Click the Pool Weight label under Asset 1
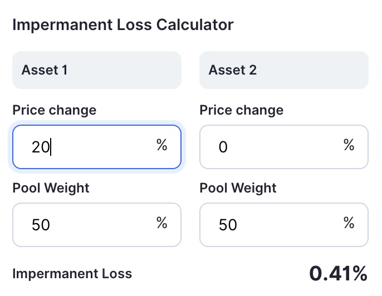This screenshot has width=382, height=296. pos(51,188)
